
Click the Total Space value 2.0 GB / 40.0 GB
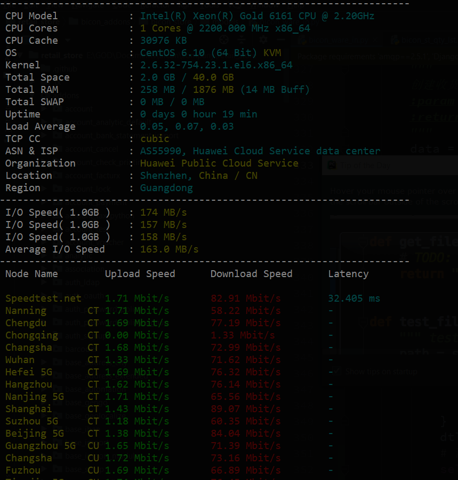coord(187,77)
